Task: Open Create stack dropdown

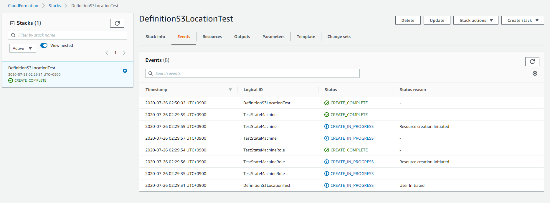Action: click(x=523, y=20)
